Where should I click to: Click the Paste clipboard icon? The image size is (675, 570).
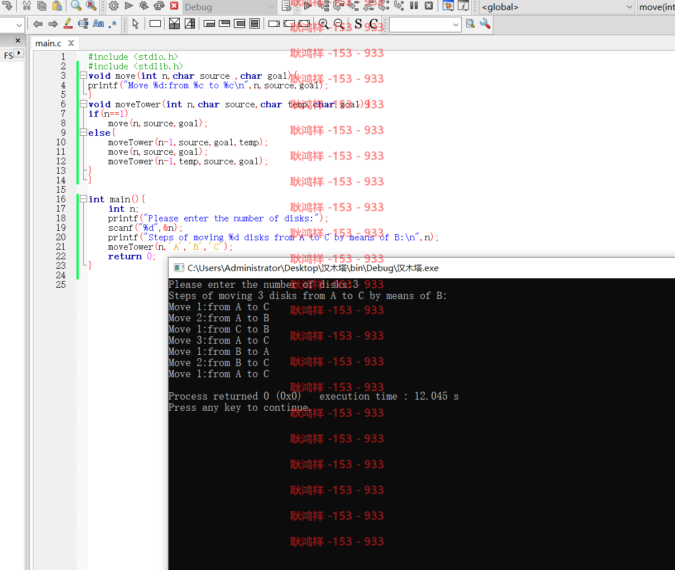57,6
